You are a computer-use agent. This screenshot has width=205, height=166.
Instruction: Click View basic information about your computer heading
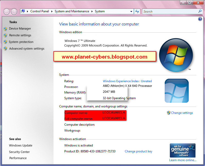coord(99,24)
